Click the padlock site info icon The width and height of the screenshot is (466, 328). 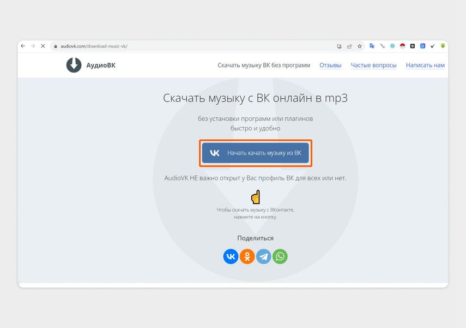tap(55, 46)
